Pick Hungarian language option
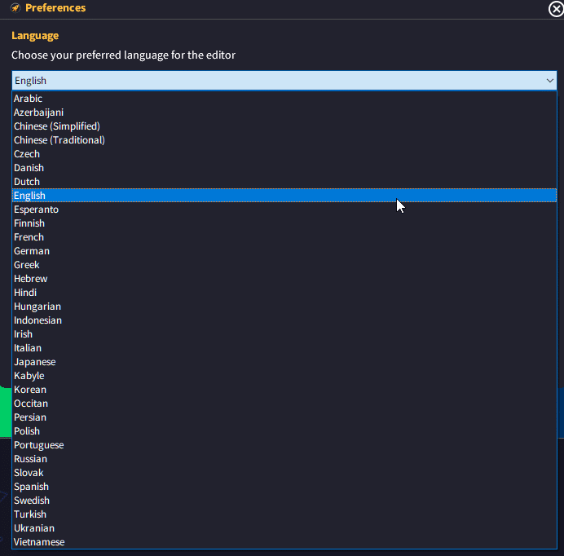Viewport: 564px width, 556px height. (284, 307)
